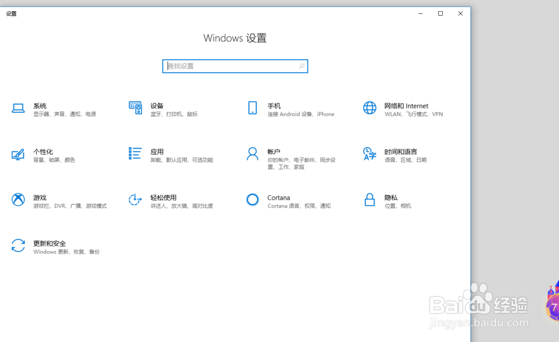
Task: Select the 手机 category to connect iPhone
Action: point(273,109)
